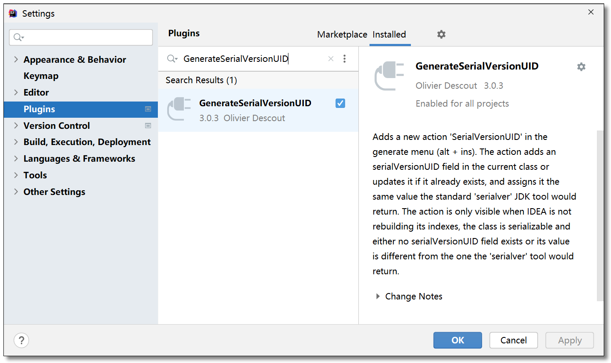611x363 pixels.
Task: Click the OK button
Action: [457, 340]
